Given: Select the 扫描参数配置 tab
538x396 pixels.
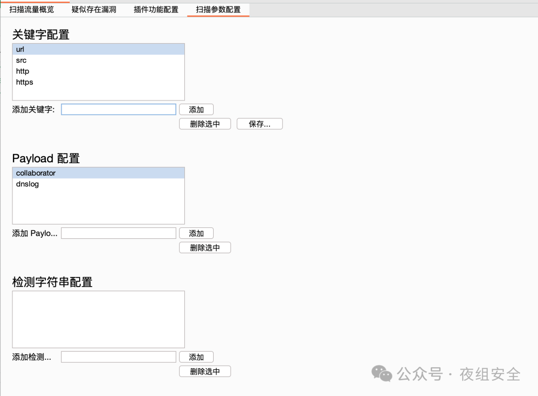Looking at the screenshot, I should [218, 9].
